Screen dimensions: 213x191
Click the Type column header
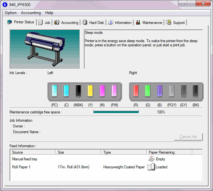pos(124,152)
